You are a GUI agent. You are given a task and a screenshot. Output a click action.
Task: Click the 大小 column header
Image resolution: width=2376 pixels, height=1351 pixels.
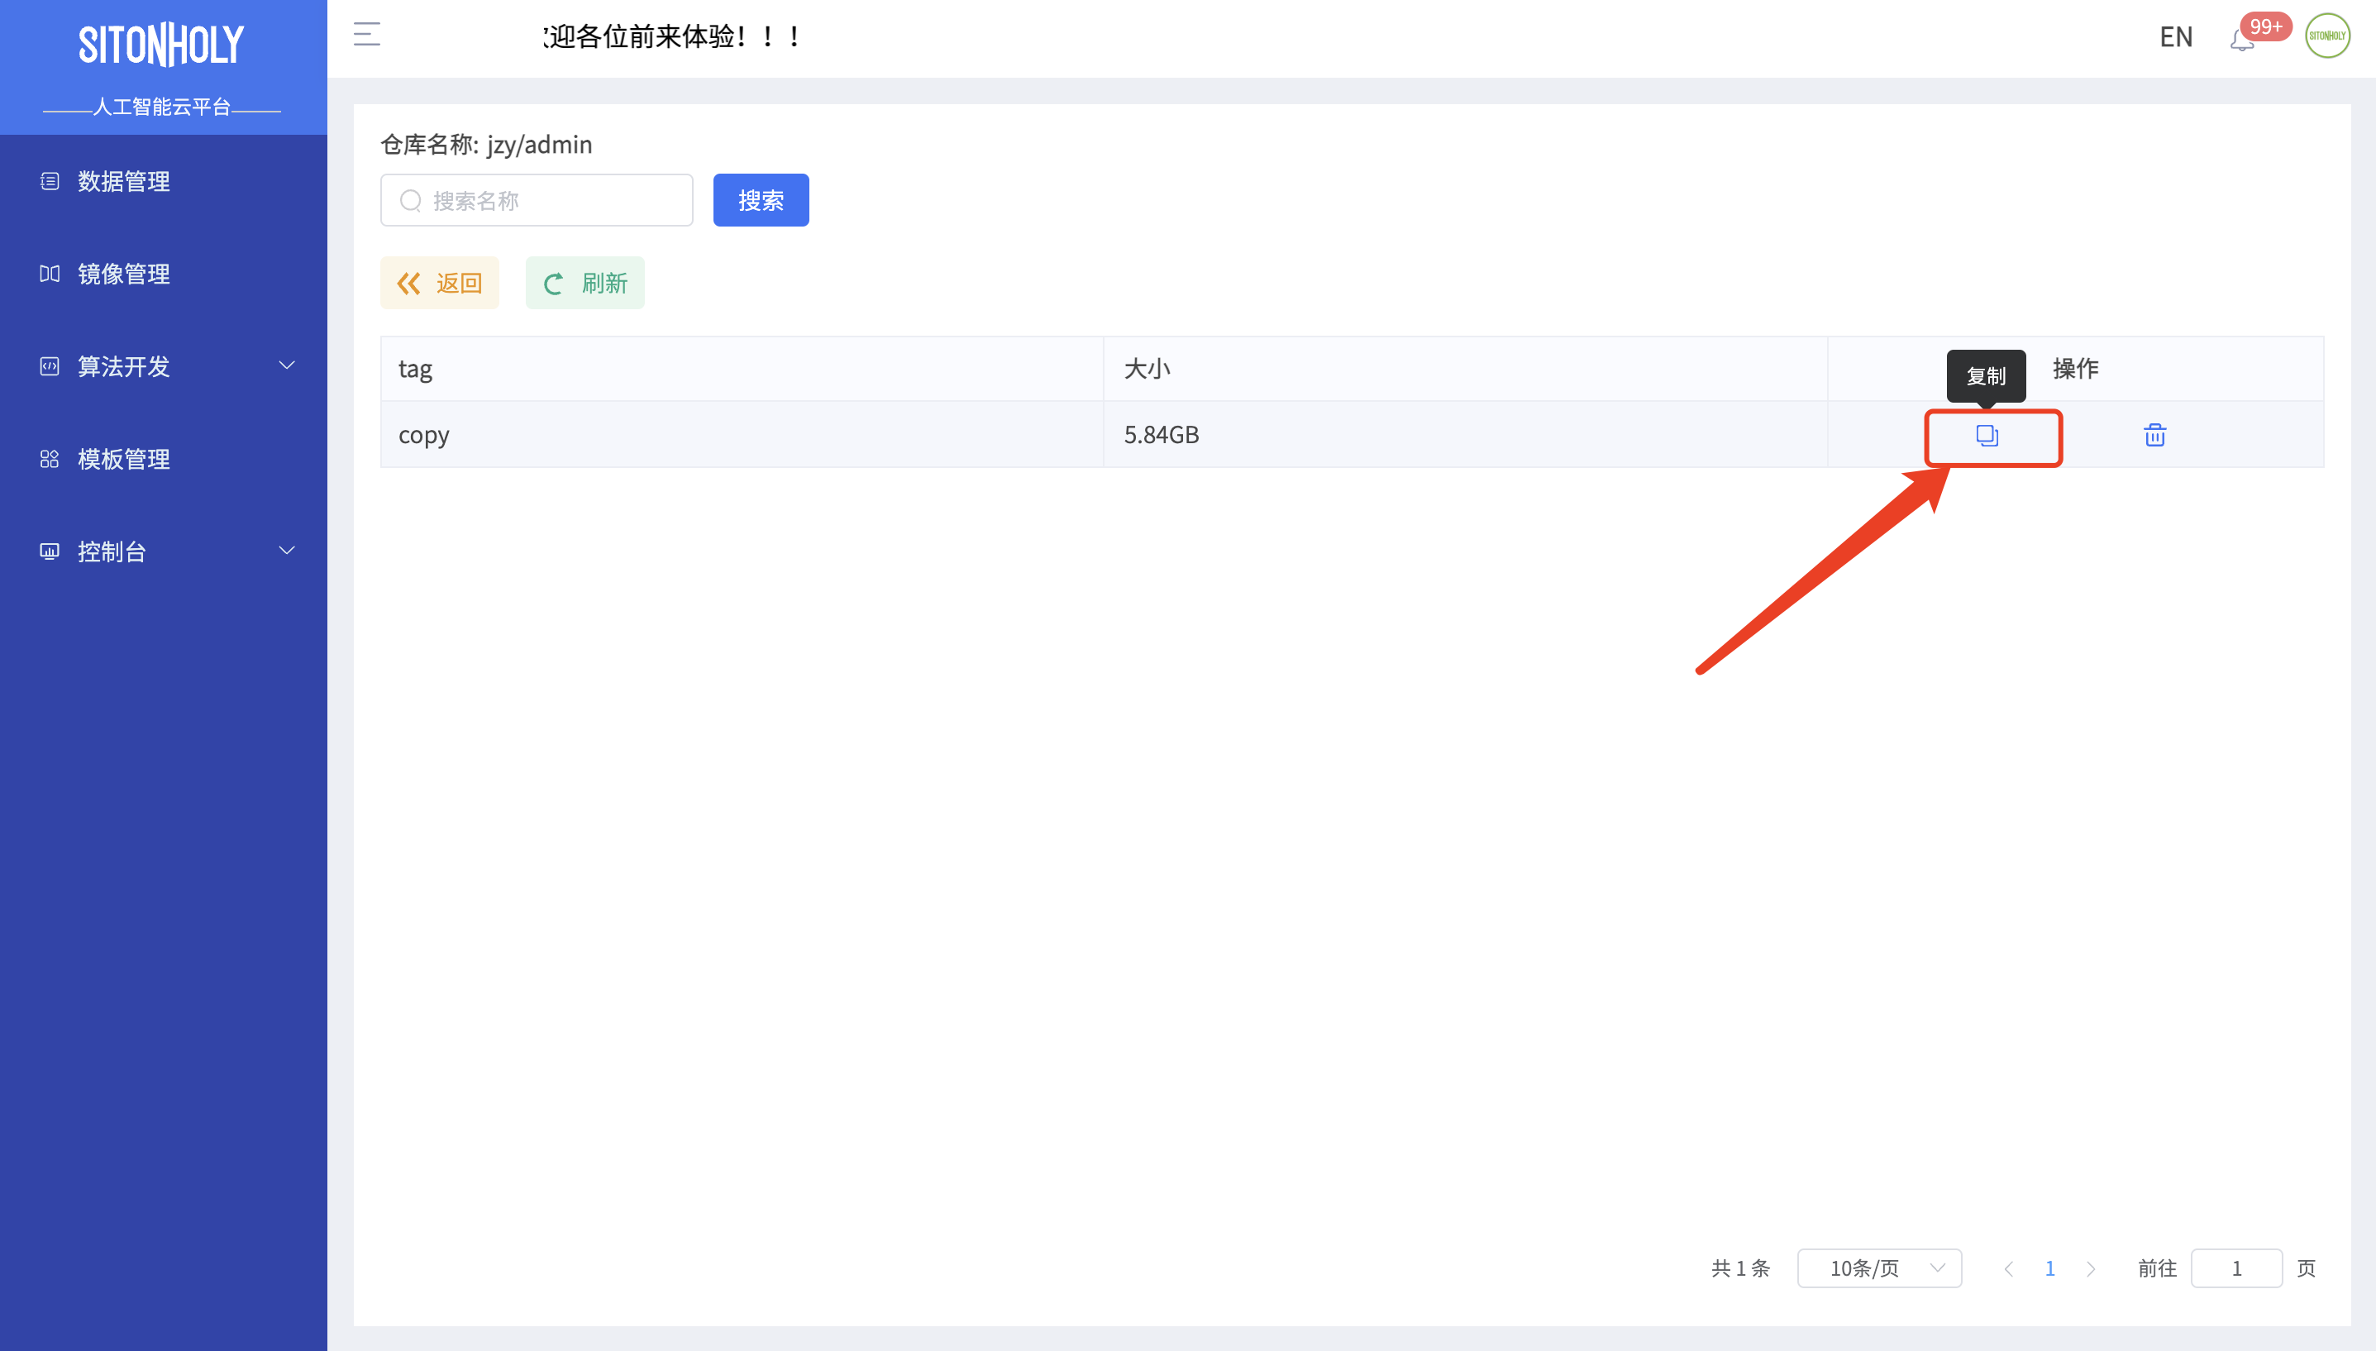(x=1465, y=370)
